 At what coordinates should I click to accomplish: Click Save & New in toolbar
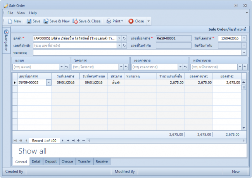pos(57,21)
